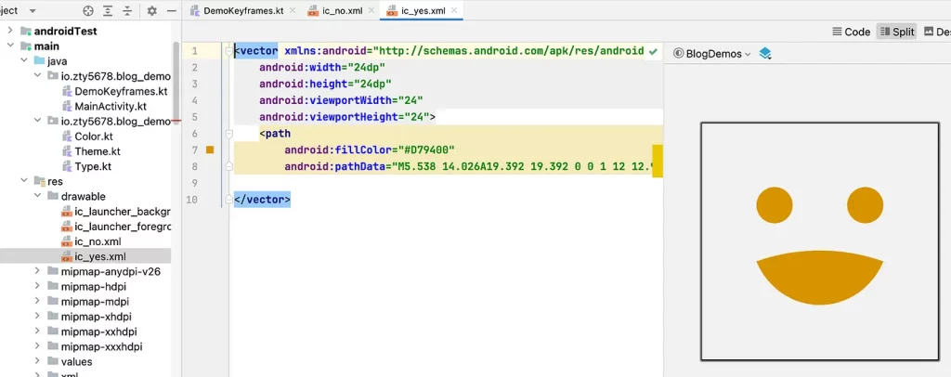Toggle the fold marker on vector line

228,51
